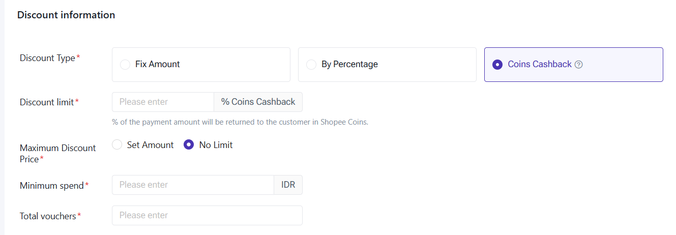This screenshot has height=235, width=676.
Task: Open the Coins Cashback help tooltip icon
Action: tap(578, 65)
